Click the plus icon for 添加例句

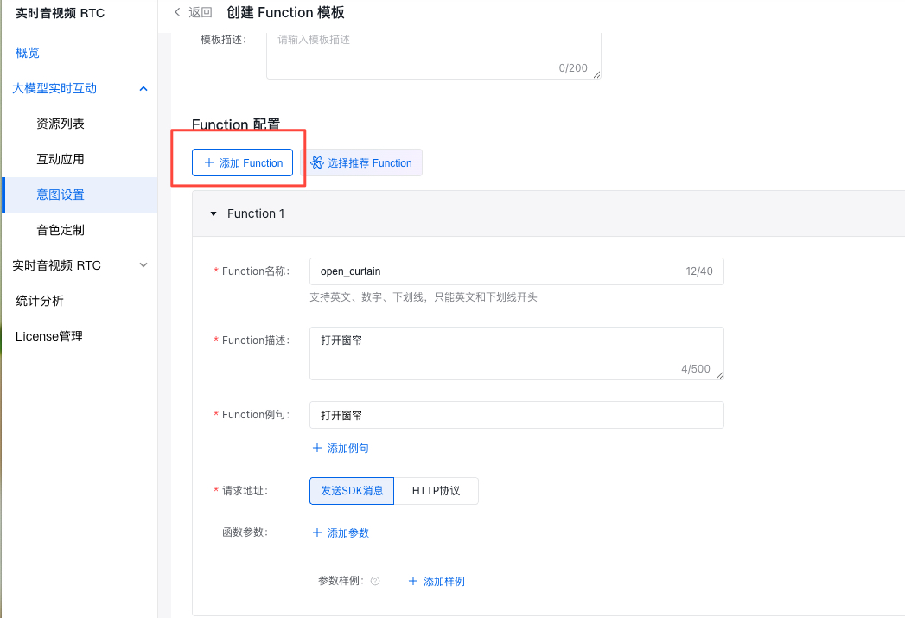(316, 448)
